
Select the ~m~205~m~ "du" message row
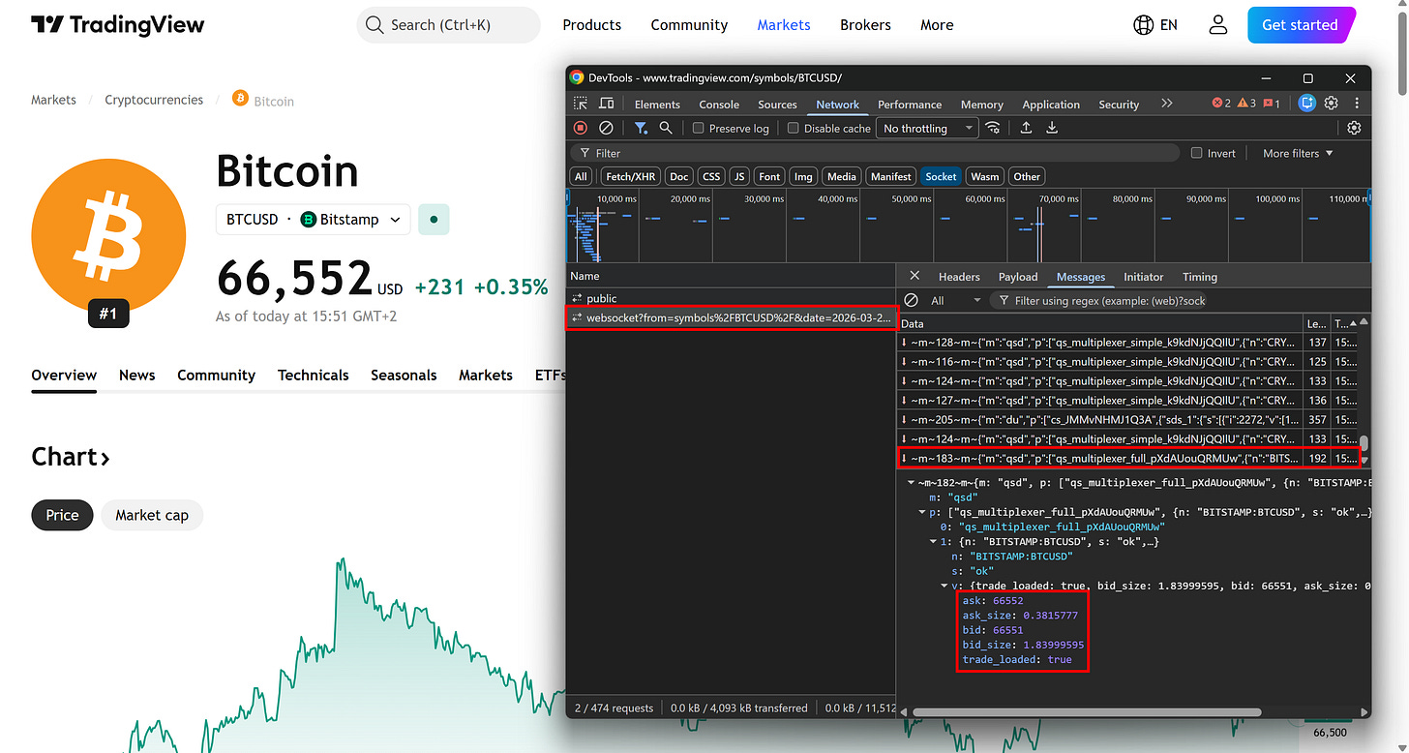1127,419
